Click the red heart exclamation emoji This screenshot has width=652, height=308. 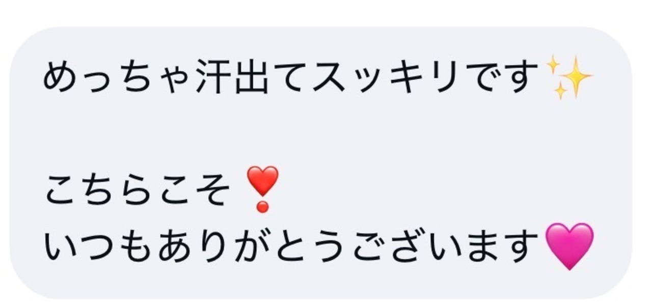click(262, 189)
